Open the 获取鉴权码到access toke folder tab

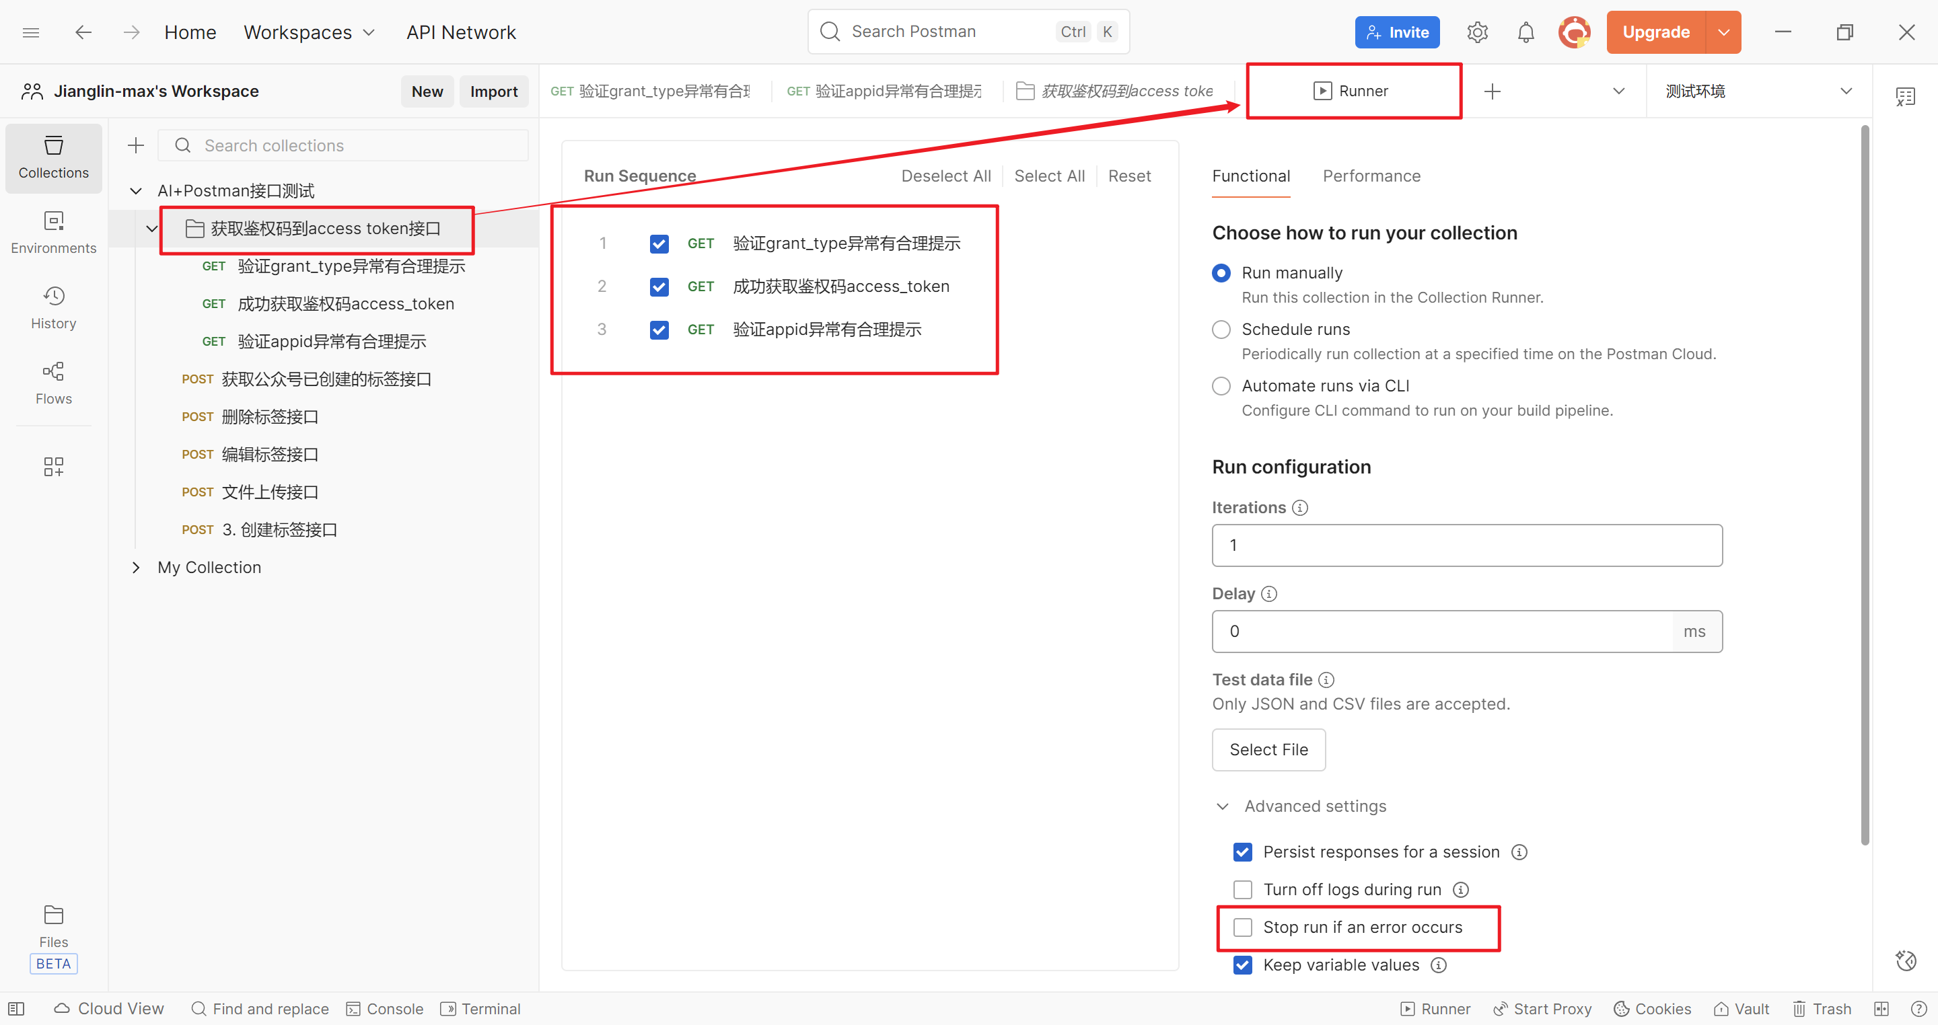(x=1115, y=91)
